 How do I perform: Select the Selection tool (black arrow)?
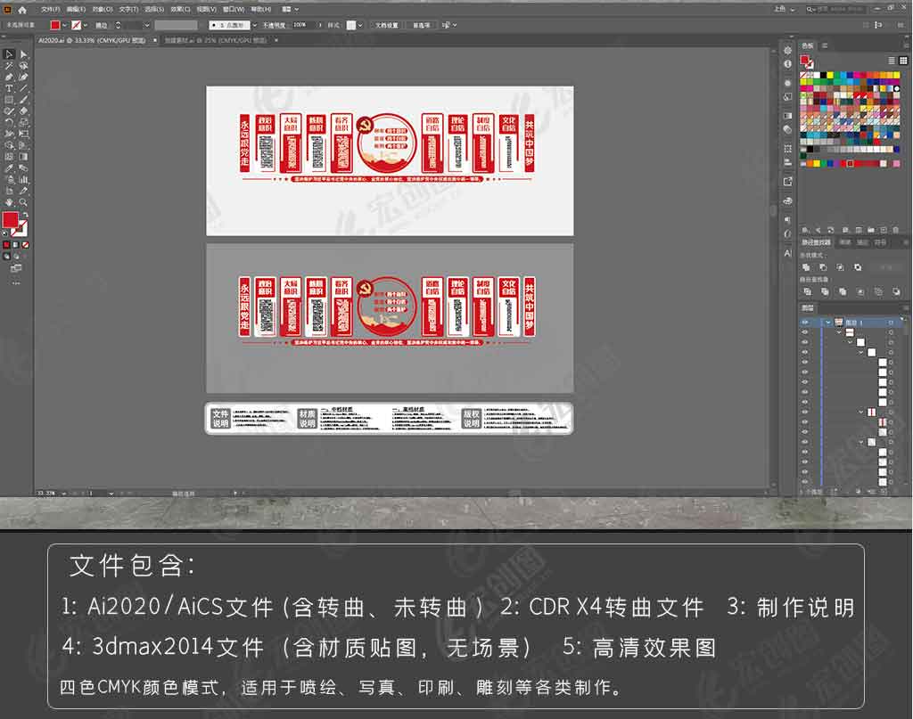point(9,54)
